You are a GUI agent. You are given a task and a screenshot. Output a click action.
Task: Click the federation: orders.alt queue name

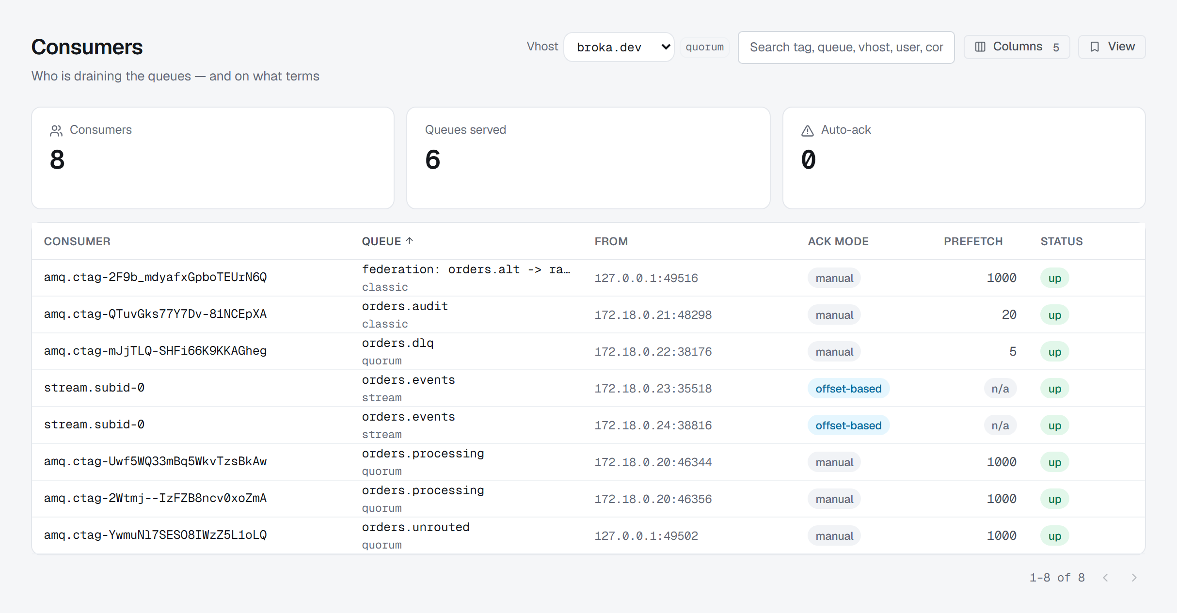466,270
